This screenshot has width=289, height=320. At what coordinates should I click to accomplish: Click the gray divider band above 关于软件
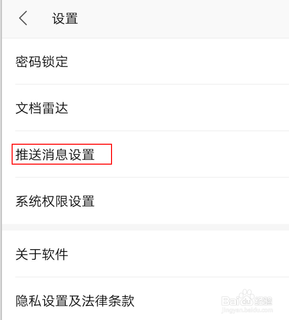[145, 227]
